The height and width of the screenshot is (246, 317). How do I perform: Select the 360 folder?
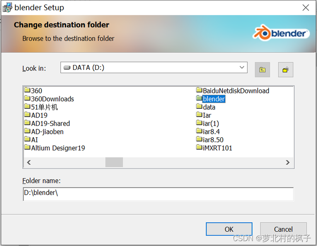[x=33, y=91]
